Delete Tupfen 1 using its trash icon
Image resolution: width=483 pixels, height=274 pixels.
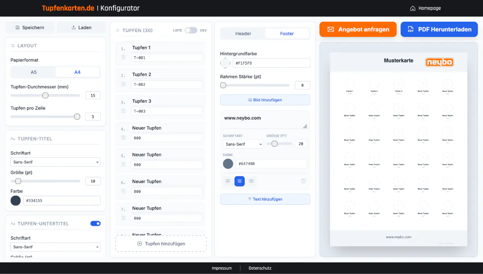[123, 57]
